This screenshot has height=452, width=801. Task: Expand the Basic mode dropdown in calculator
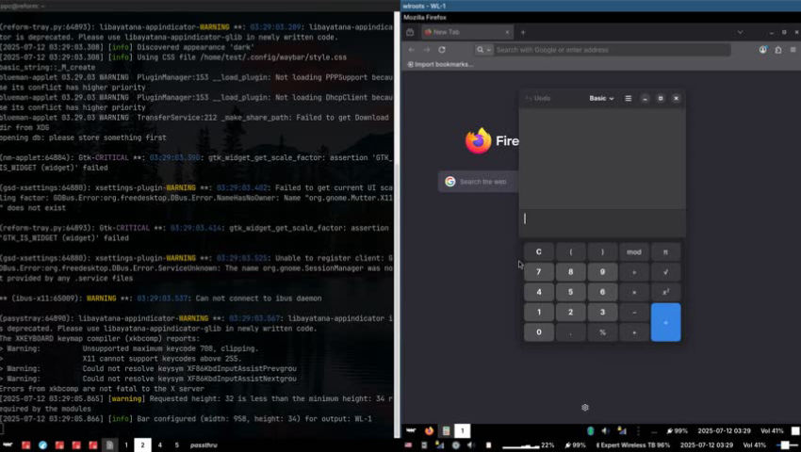click(601, 98)
